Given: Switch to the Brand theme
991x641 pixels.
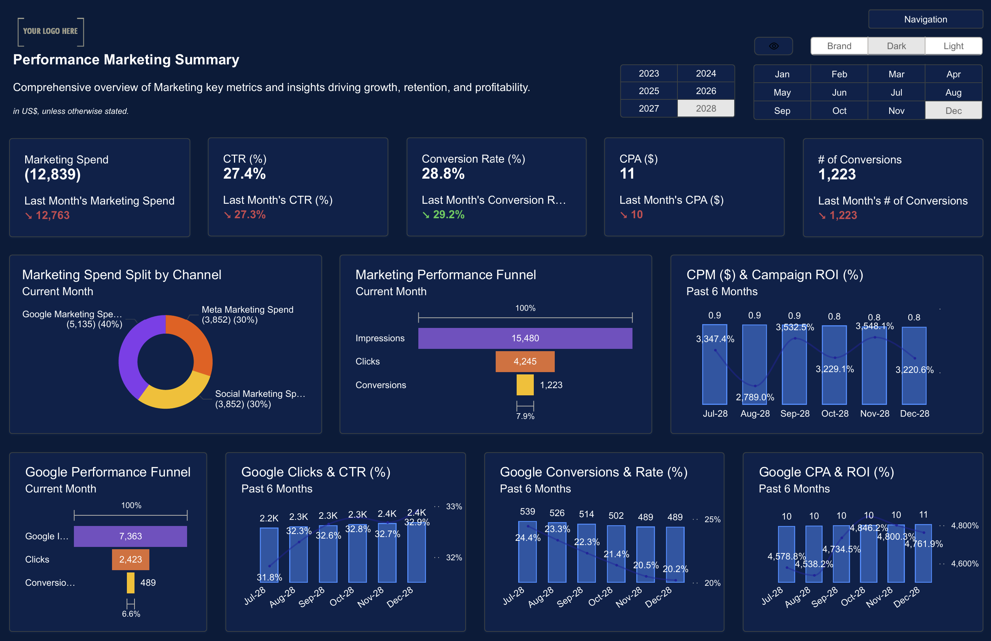Looking at the screenshot, I should pos(839,46).
